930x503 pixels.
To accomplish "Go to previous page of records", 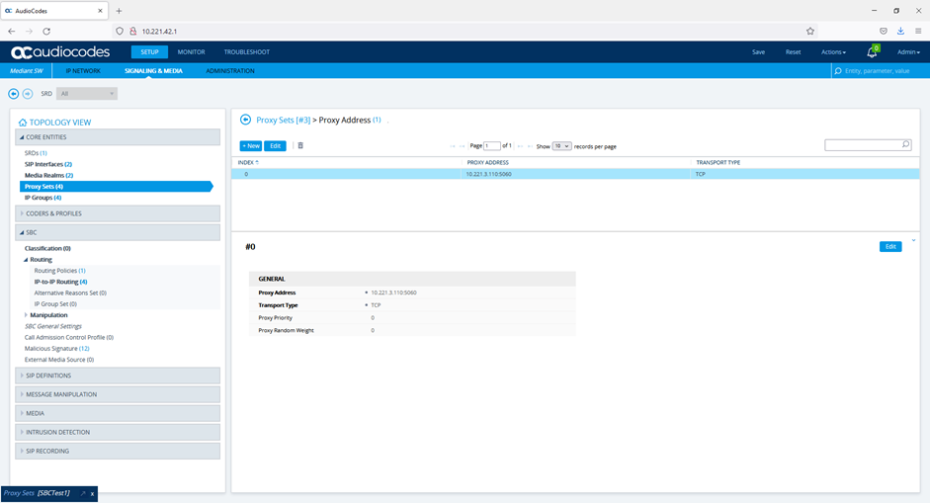I will coord(462,146).
